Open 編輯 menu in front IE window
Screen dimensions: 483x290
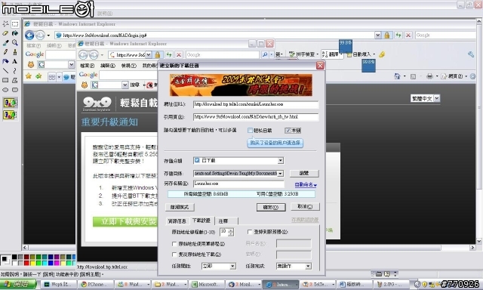(x=108, y=66)
